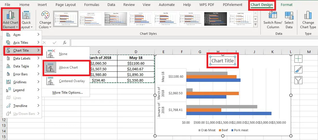Expand the Gridlines submenu
318x140 pixels.
click(22, 82)
